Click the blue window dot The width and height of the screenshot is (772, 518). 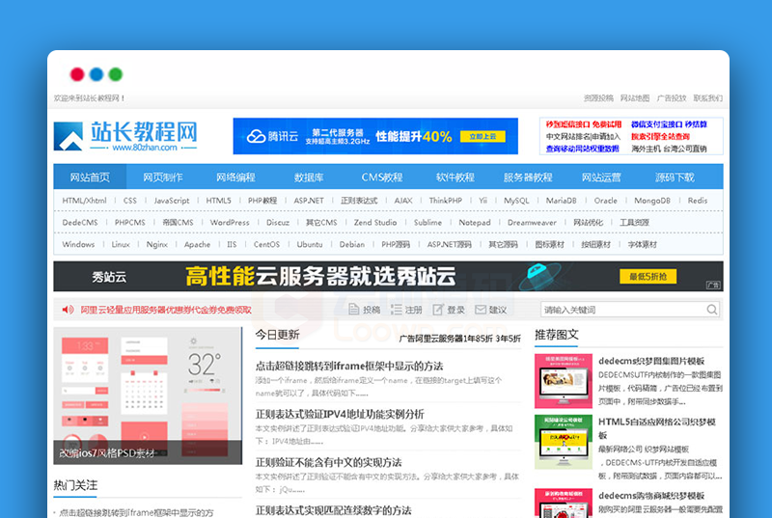[x=96, y=74]
